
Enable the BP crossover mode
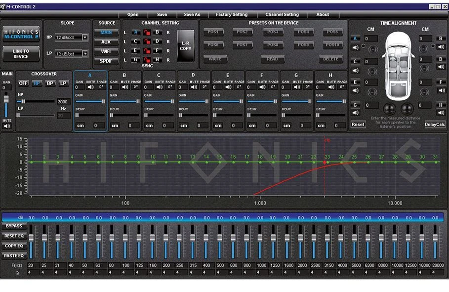(51, 83)
